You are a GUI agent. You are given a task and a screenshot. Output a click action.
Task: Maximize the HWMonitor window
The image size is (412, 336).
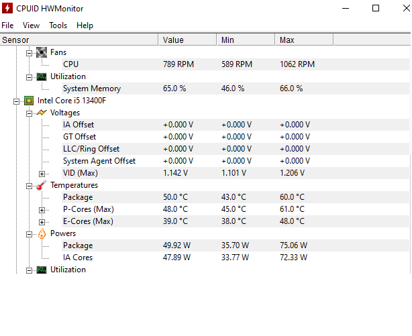coord(376,8)
